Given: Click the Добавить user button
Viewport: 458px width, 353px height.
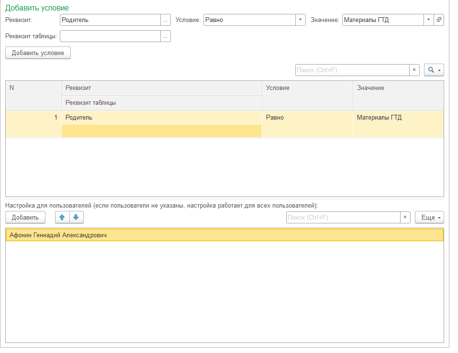Looking at the screenshot, I should tap(25, 218).
